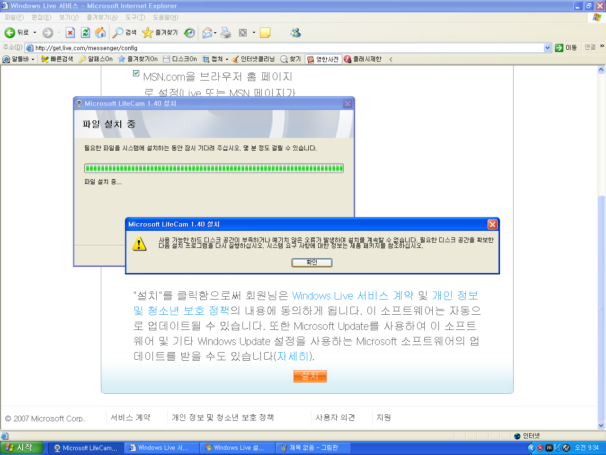Refresh the page with the Refresh icon

click(x=85, y=32)
